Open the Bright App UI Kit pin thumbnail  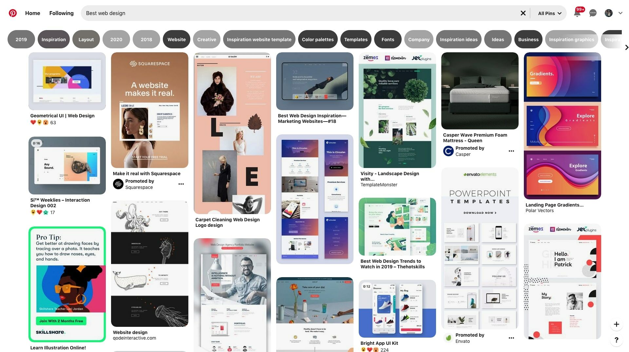(x=397, y=309)
